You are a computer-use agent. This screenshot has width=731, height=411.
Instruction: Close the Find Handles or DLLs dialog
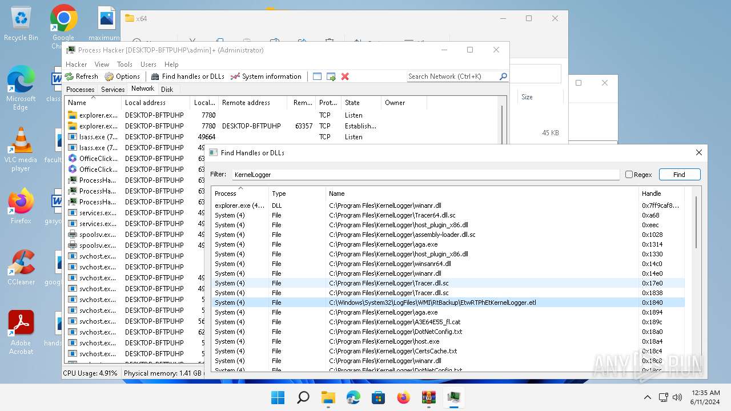(698, 153)
